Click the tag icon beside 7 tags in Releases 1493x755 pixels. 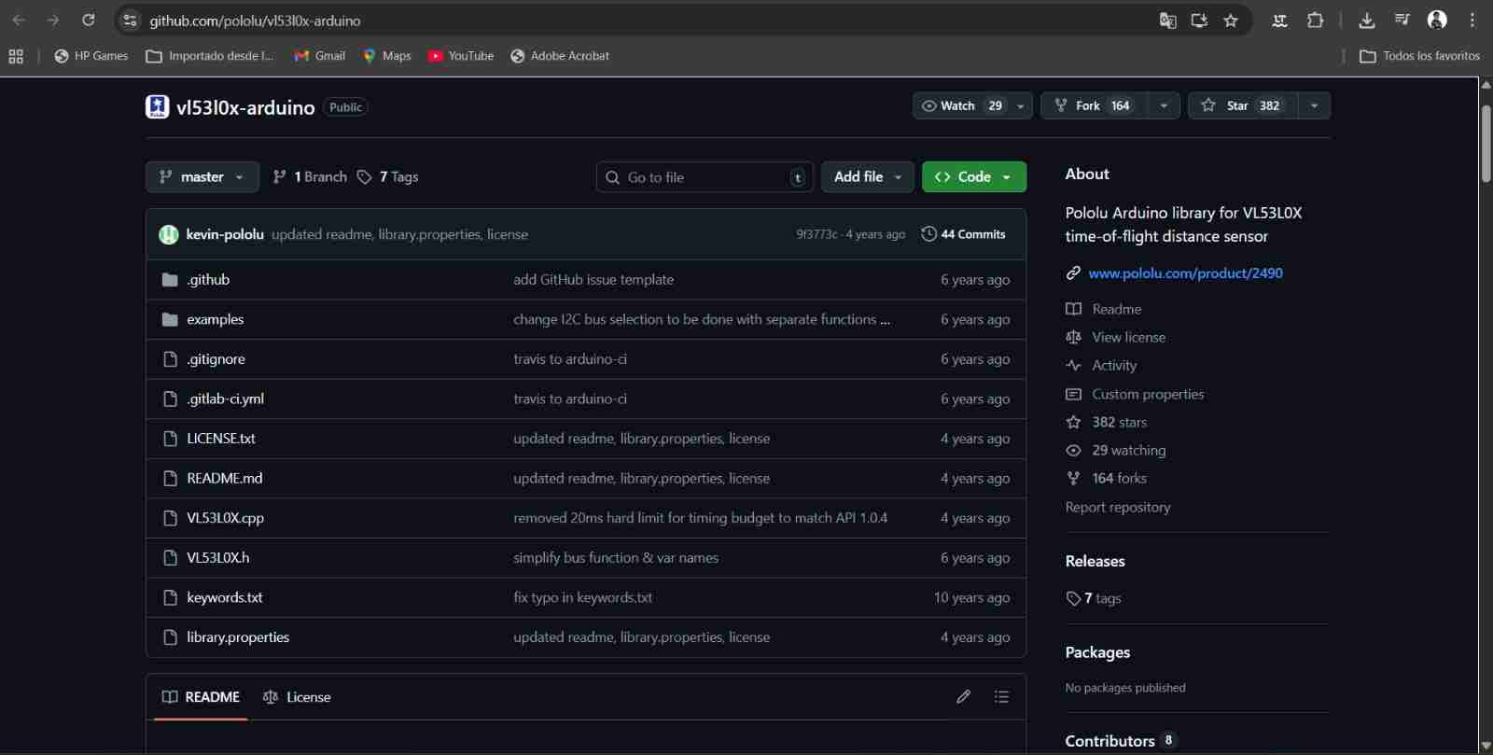1073,598
